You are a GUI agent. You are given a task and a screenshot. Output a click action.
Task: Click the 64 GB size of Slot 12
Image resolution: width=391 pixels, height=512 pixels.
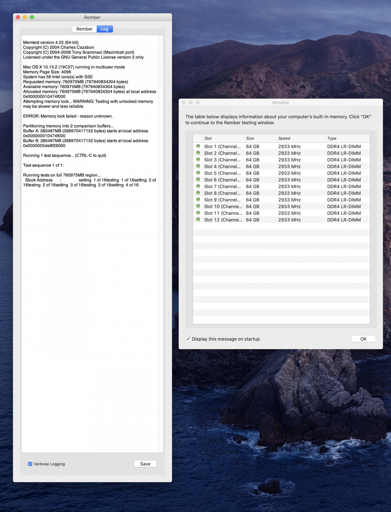[252, 220]
